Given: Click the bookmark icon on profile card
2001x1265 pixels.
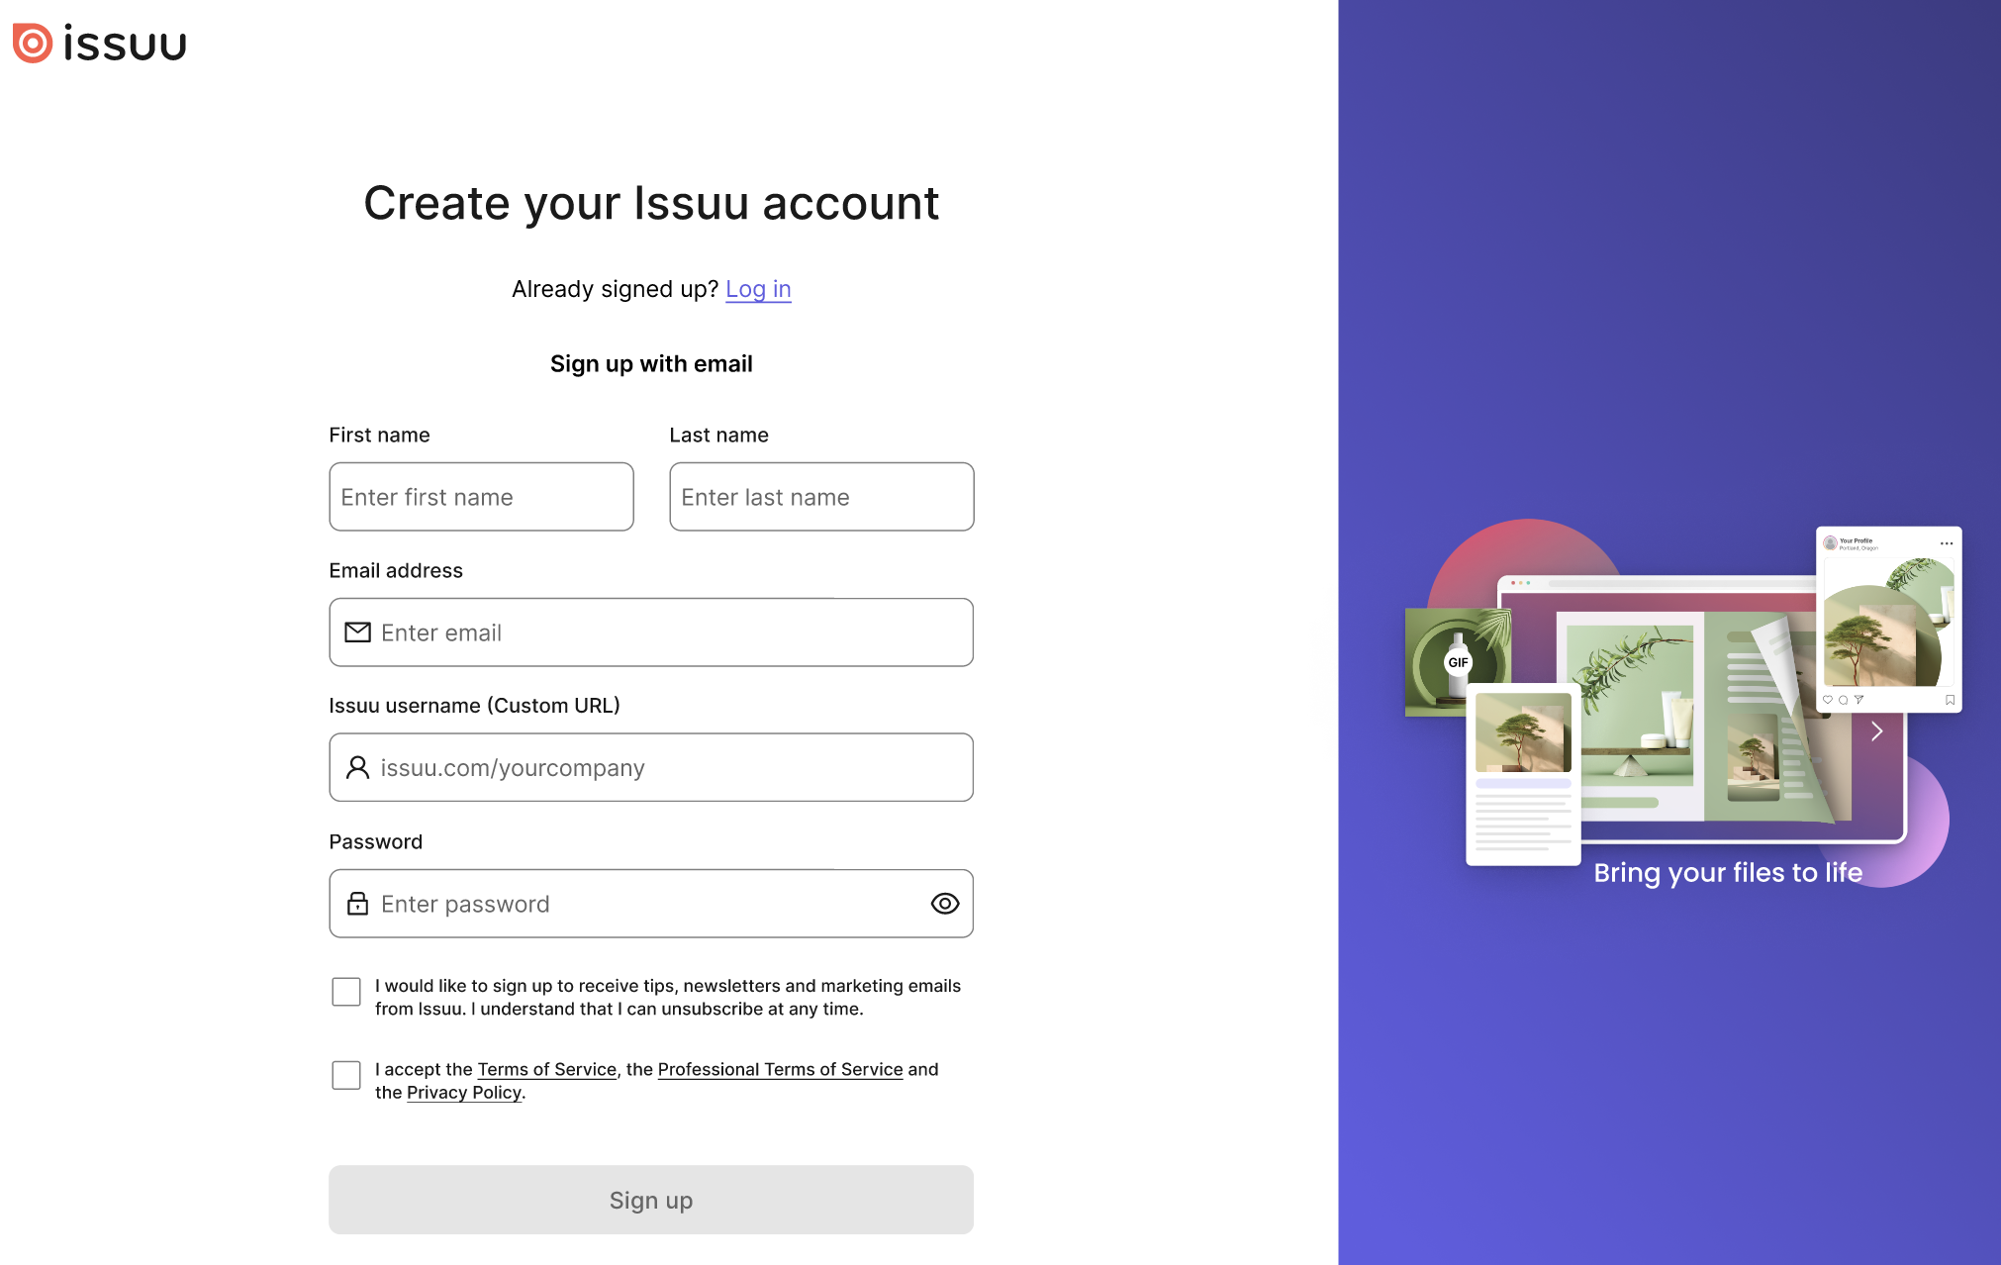Looking at the screenshot, I should pyautogui.click(x=1950, y=700).
